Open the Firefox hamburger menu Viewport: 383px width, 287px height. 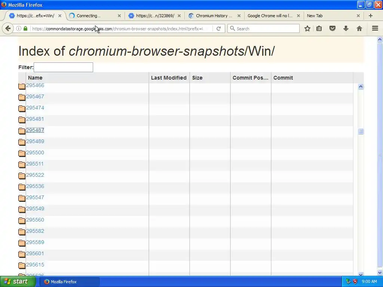point(375,28)
